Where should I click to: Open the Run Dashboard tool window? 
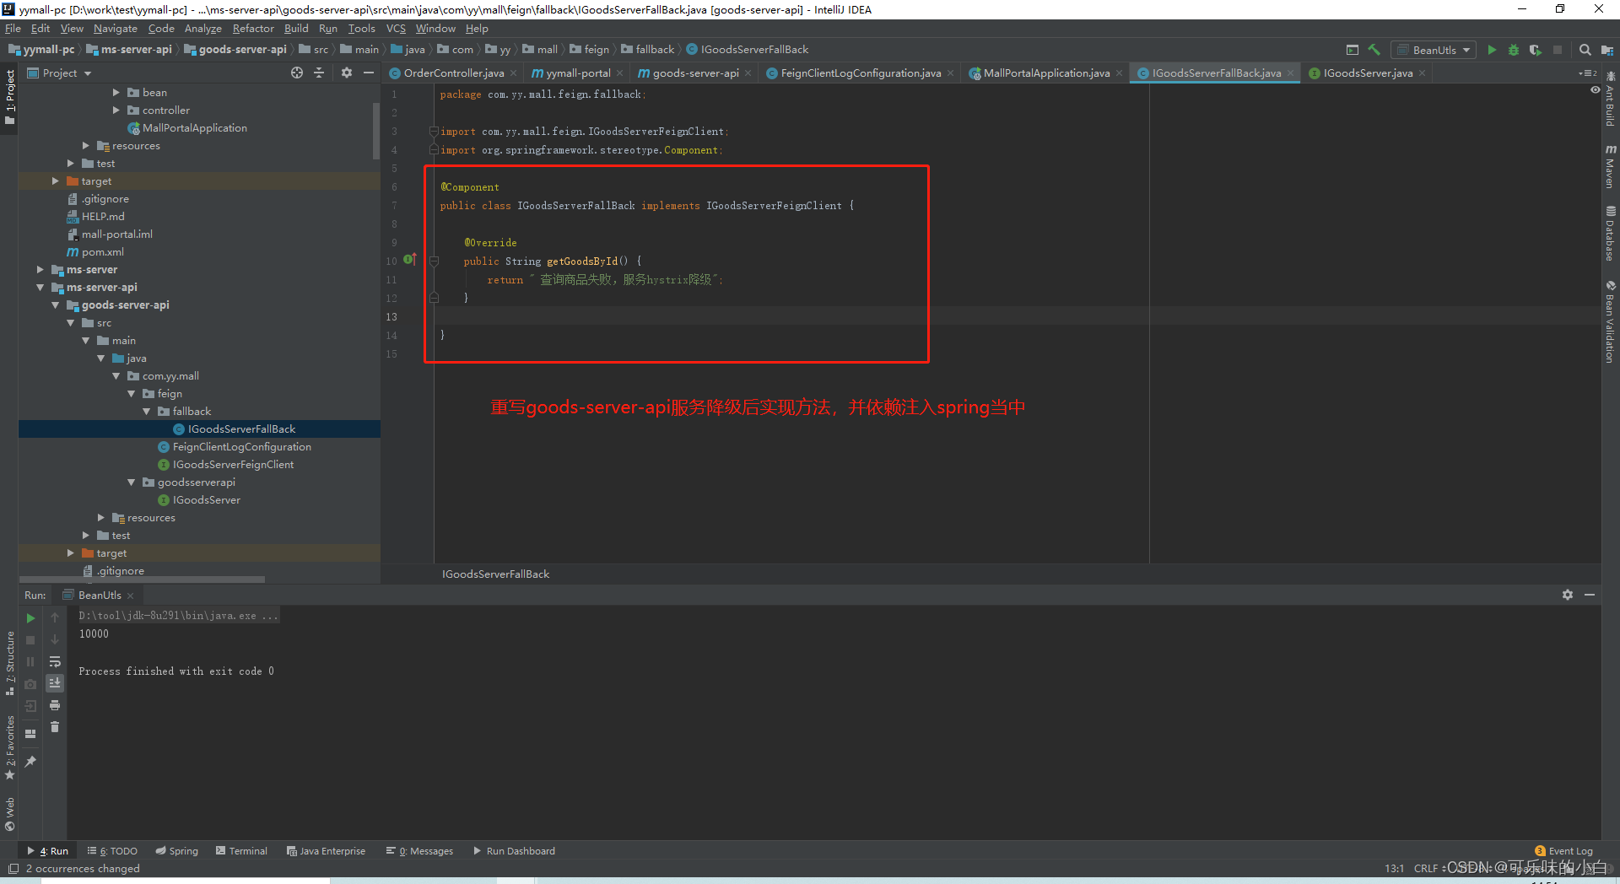pyautogui.click(x=514, y=850)
